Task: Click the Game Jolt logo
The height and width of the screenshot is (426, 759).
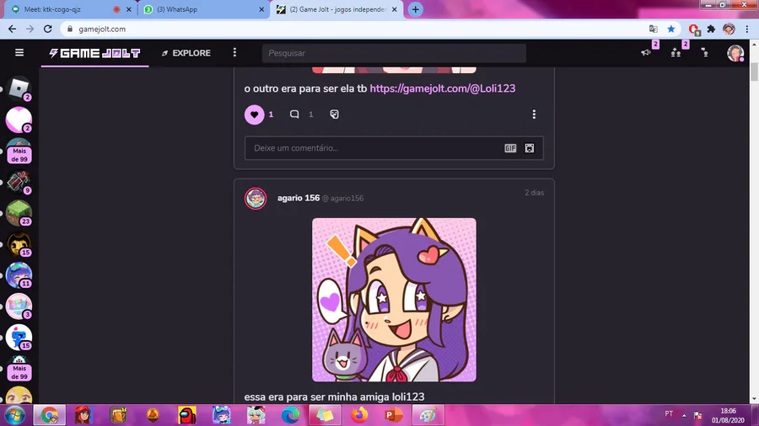Action: pyautogui.click(x=94, y=53)
